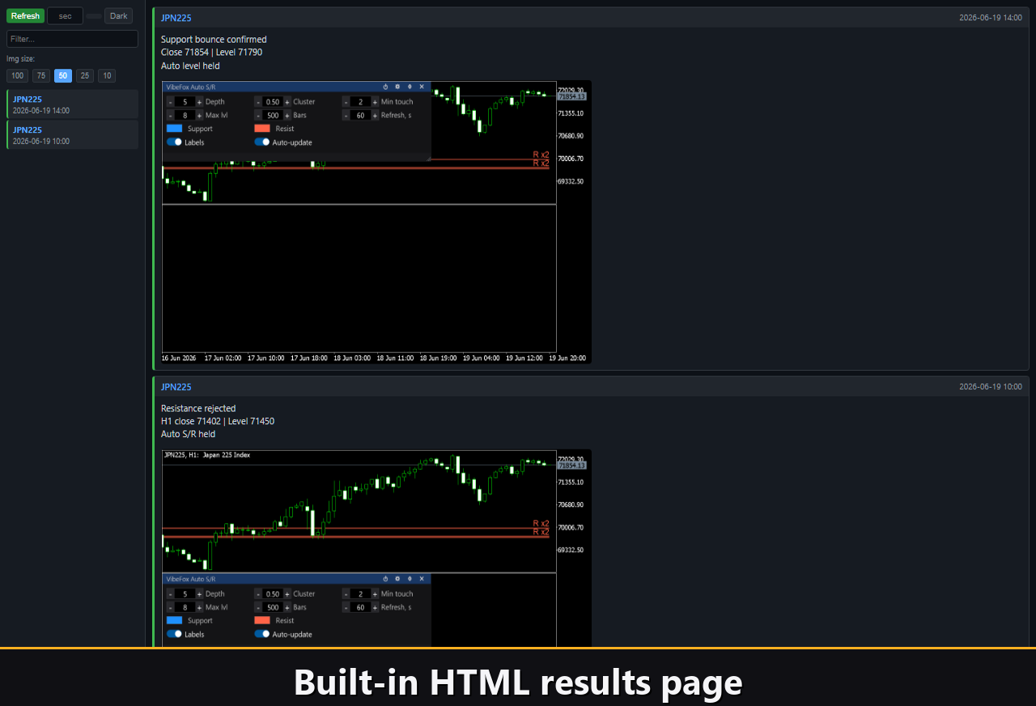Switch the theme with the Dark button
Screen dimensions: 1036x706
118,16
